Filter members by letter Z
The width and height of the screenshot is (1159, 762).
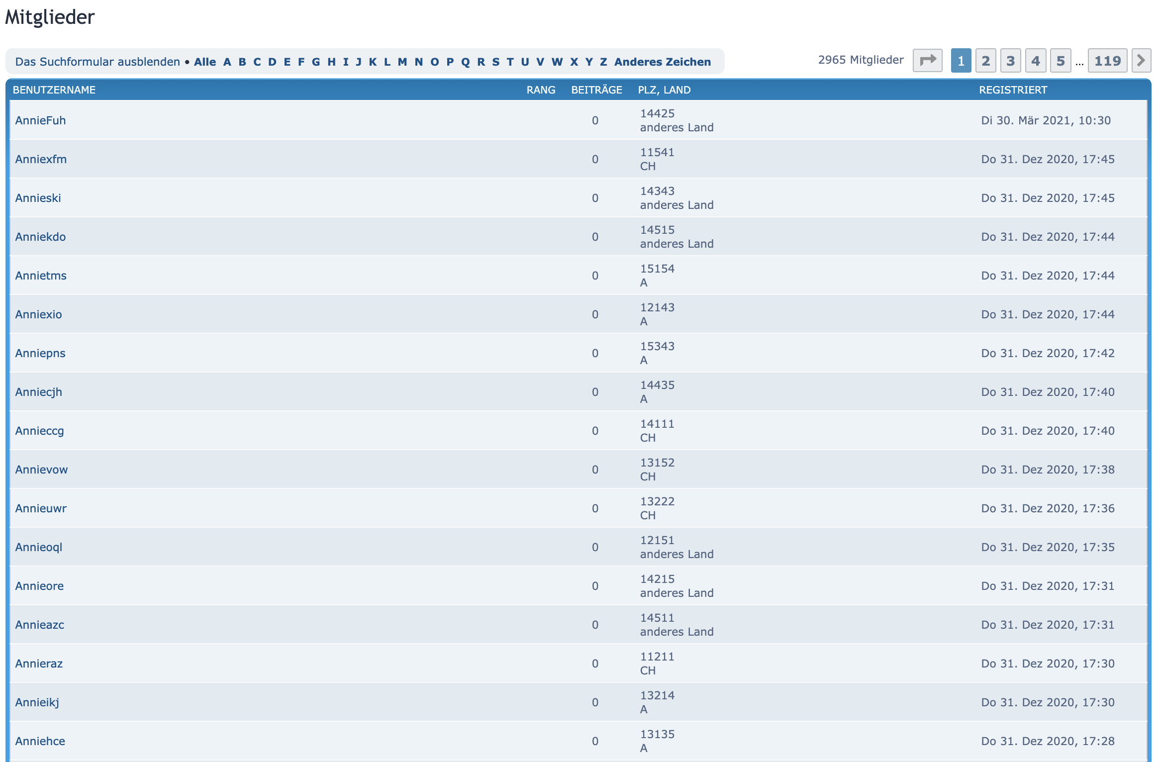[603, 62]
